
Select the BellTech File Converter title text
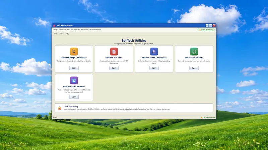pyautogui.click(x=74, y=87)
